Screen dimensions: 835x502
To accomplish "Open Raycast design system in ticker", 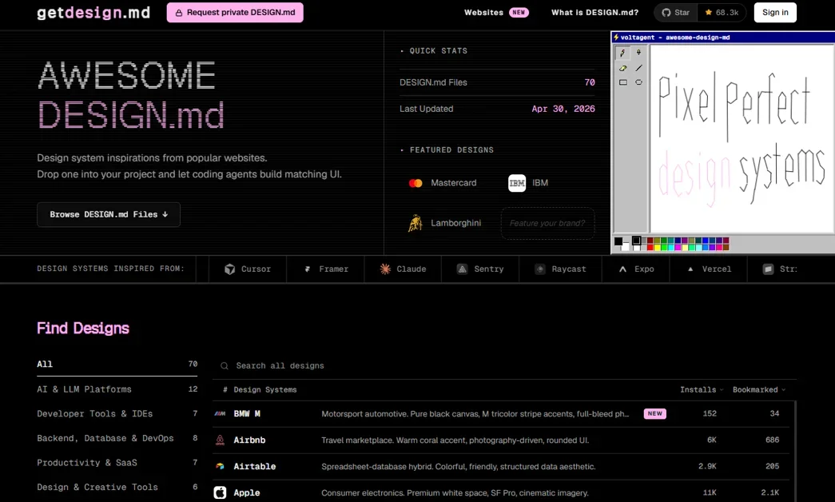I will [x=560, y=269].
